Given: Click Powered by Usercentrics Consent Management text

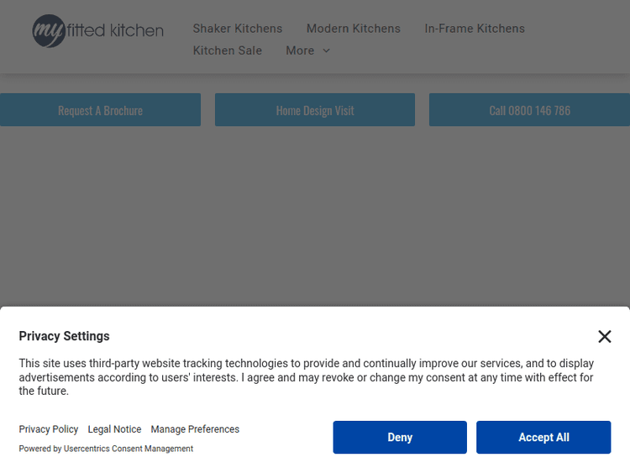Looking at the screenshot, I should [106, 449].
